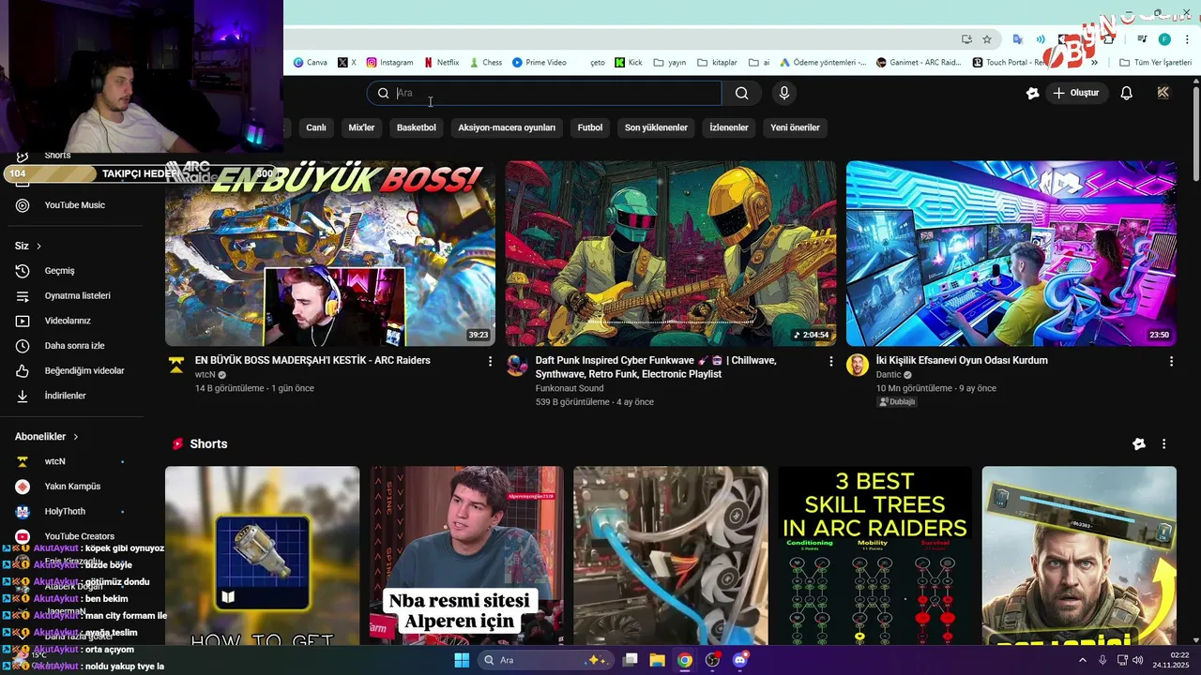Open Kick bookmark
The image size is (1201, 675).
pyautogui.click(x=629, y=63)
